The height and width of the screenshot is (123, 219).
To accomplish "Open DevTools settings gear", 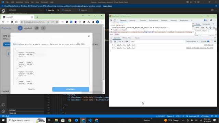I will (x=211, y=20).
